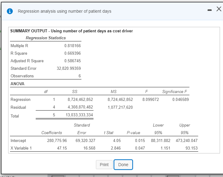The width and height of the screenshot is (223, 177).
Task: Select the R Square value 0.669396
Action: point(73,53)
